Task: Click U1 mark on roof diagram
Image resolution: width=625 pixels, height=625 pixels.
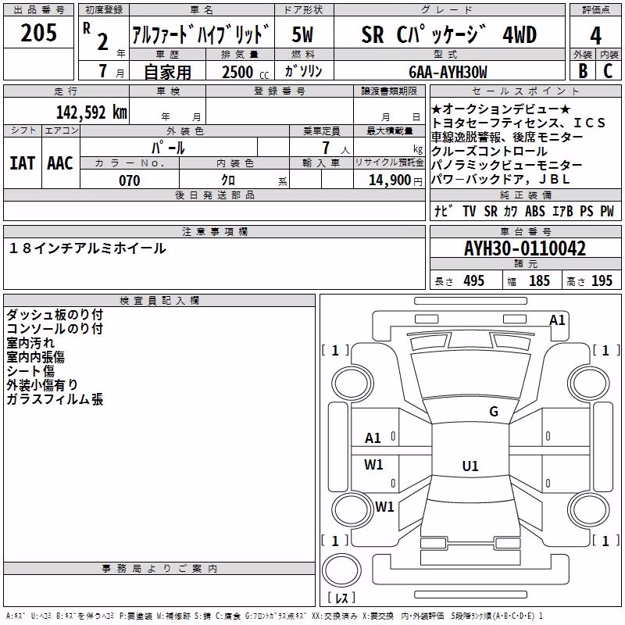Action: click(470, 466)
